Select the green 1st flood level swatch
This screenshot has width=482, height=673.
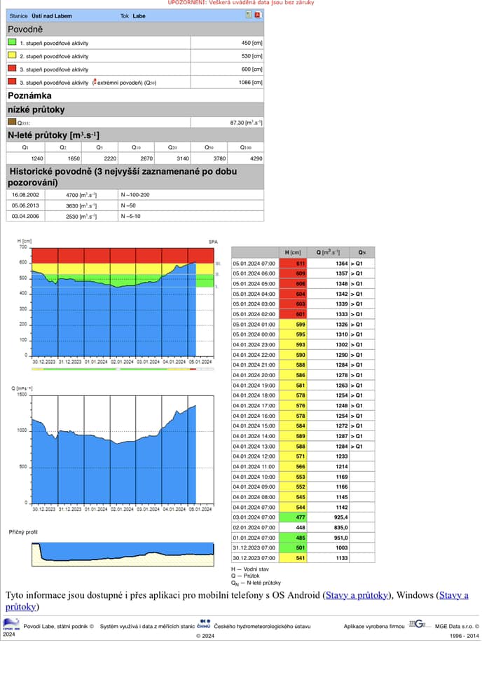(12, 43)
